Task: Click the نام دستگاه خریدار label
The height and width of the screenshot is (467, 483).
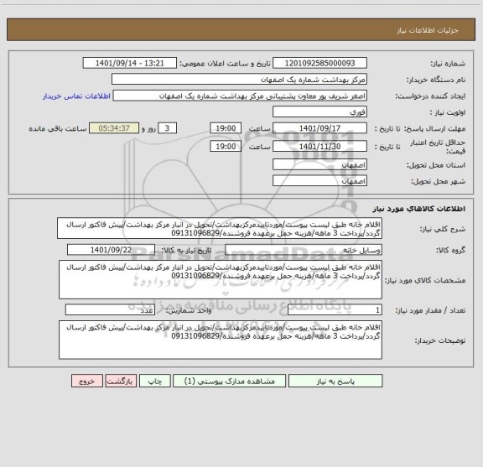Action: click(436, 80)
